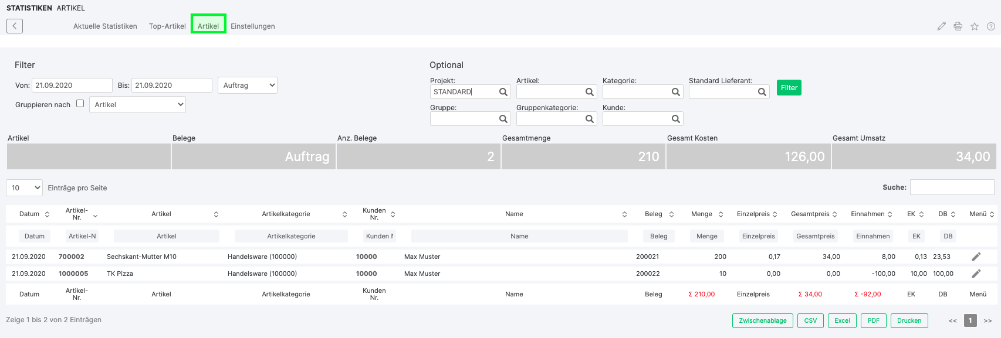Click edit pencil for TK Pizza row

tap(976, 274)
